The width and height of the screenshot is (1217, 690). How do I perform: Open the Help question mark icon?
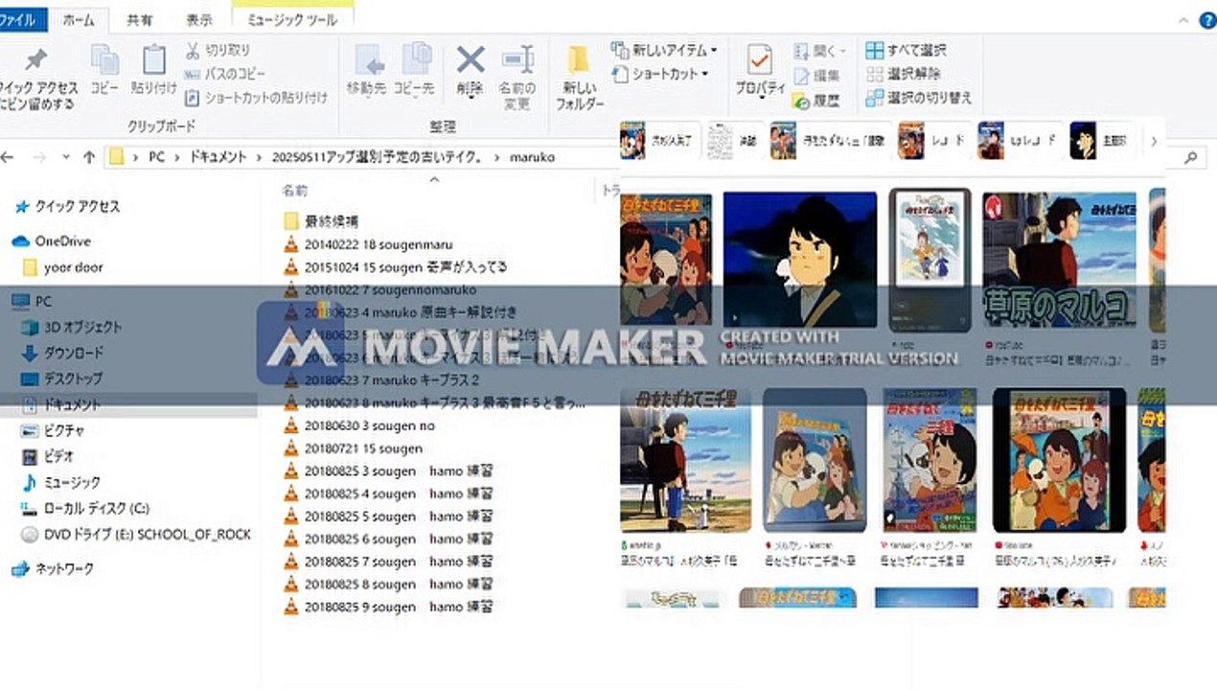click(1206, 19)
